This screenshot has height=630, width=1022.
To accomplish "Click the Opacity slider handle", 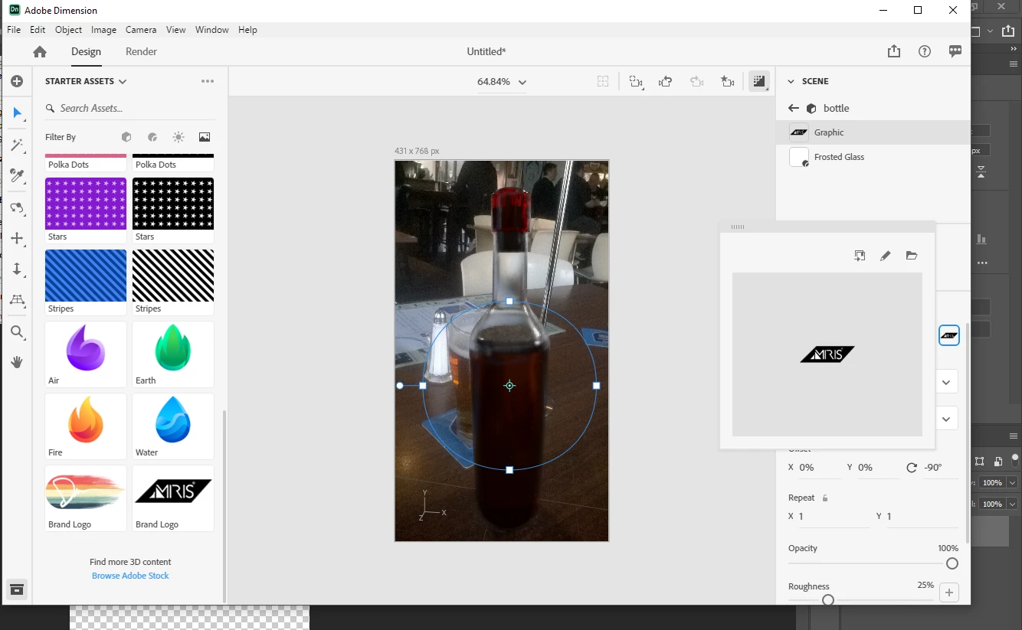I will (952, 563).
